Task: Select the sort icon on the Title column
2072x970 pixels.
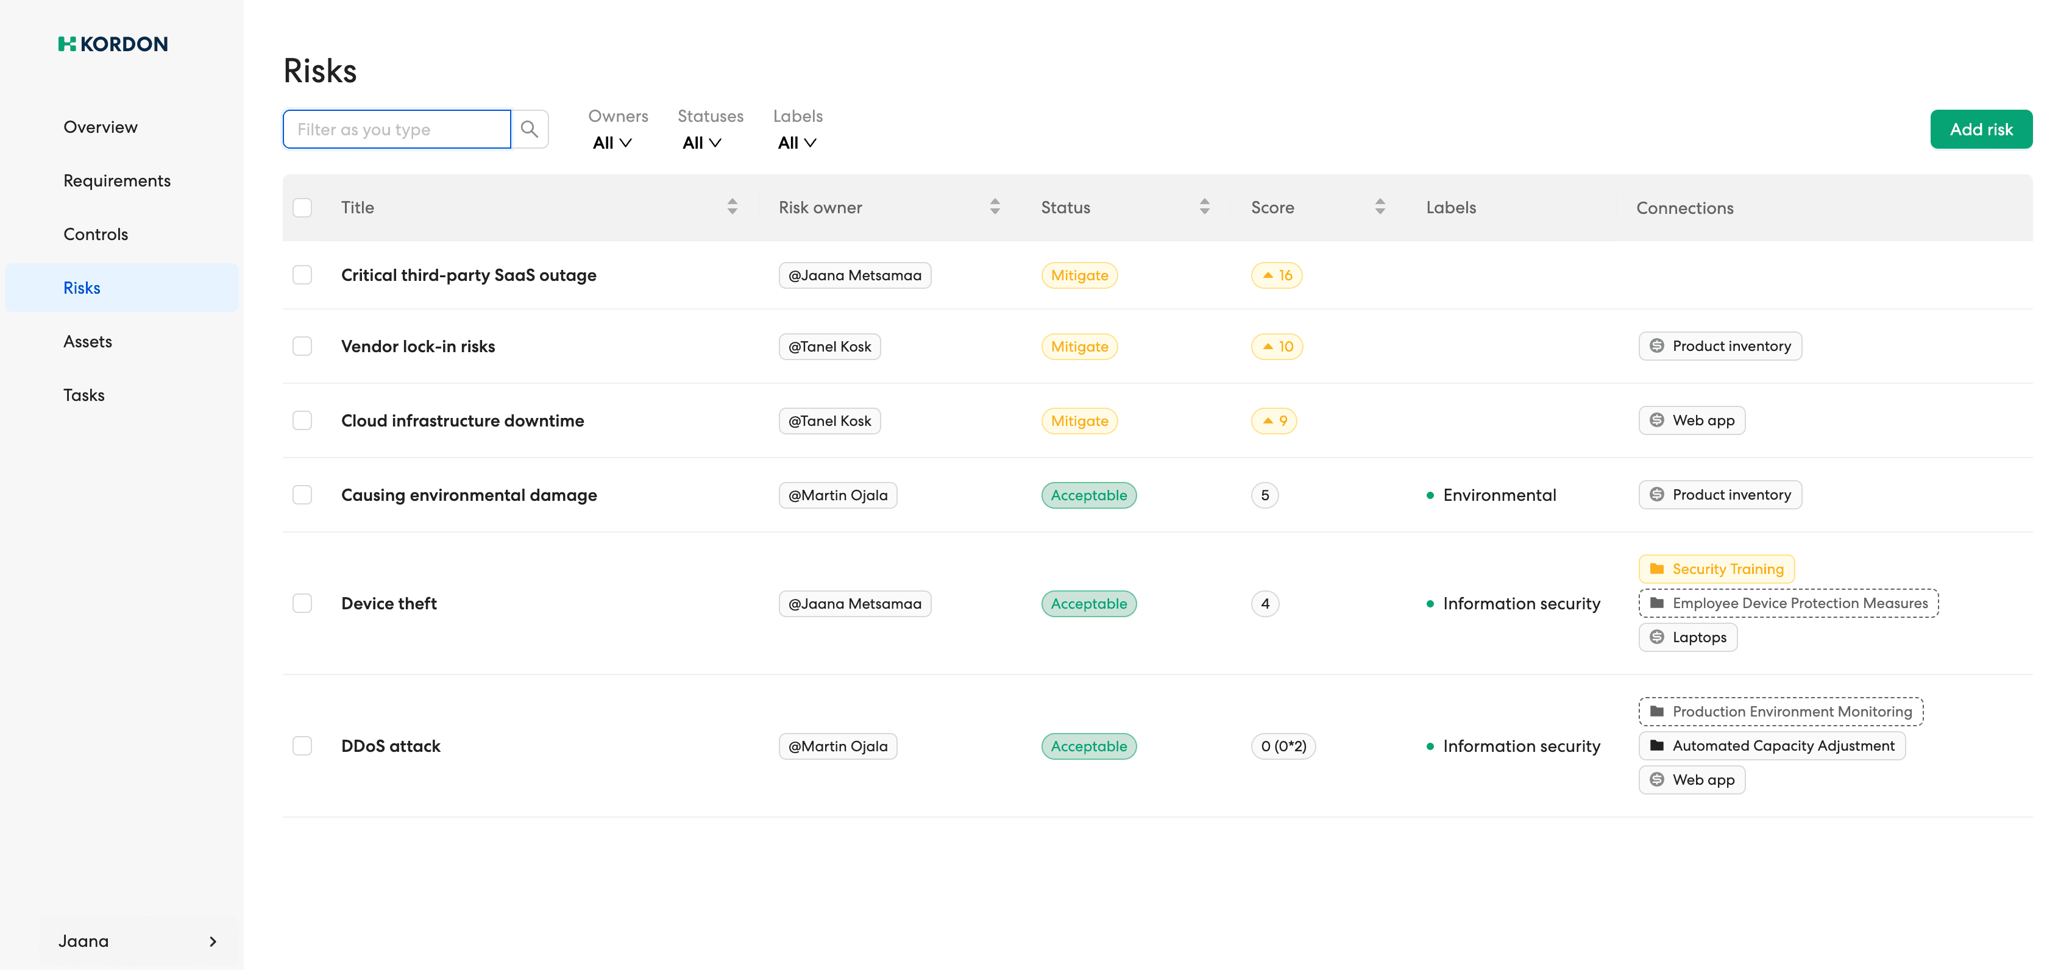Action: click(x=731, y=207)
